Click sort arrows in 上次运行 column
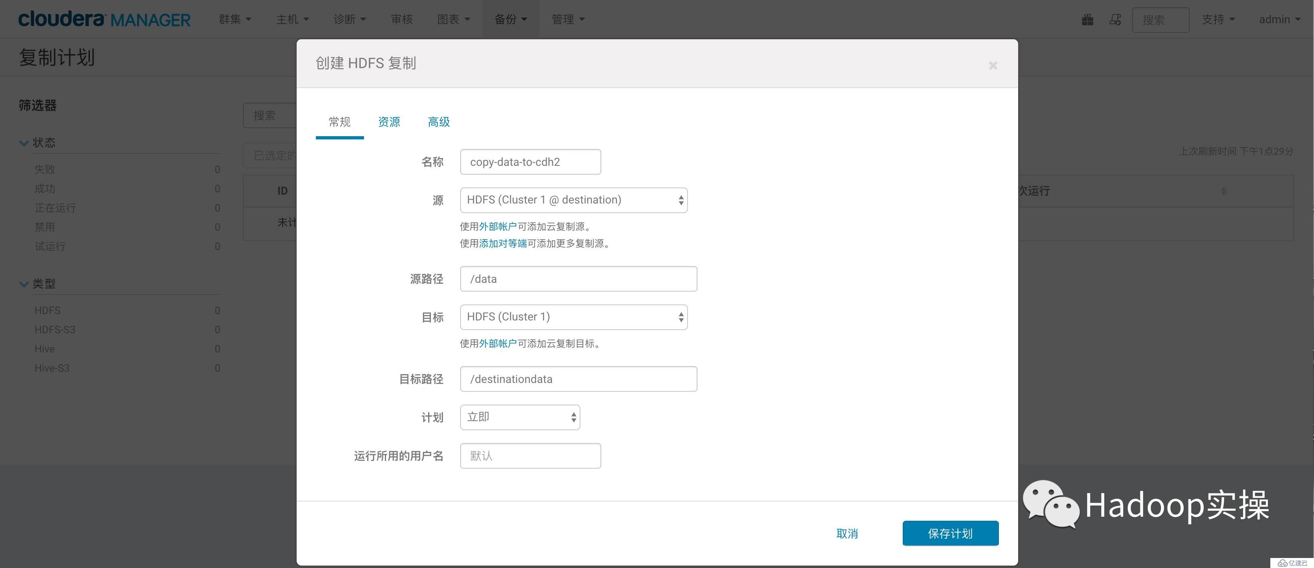The height and width of the screenshot is (568, 1314). coord(1223,191)
